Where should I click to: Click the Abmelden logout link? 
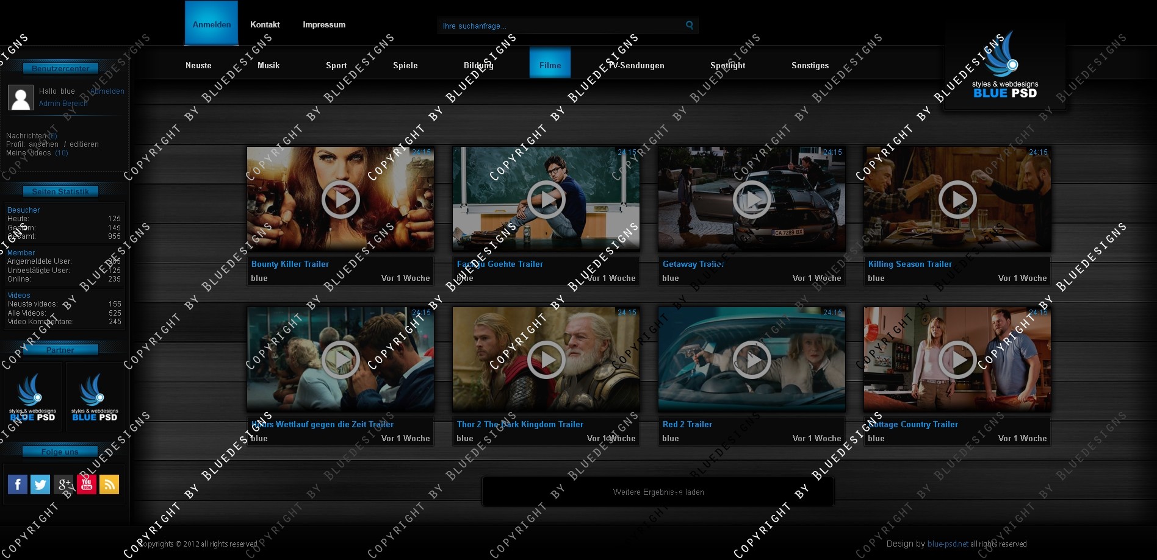click(107, 91)
